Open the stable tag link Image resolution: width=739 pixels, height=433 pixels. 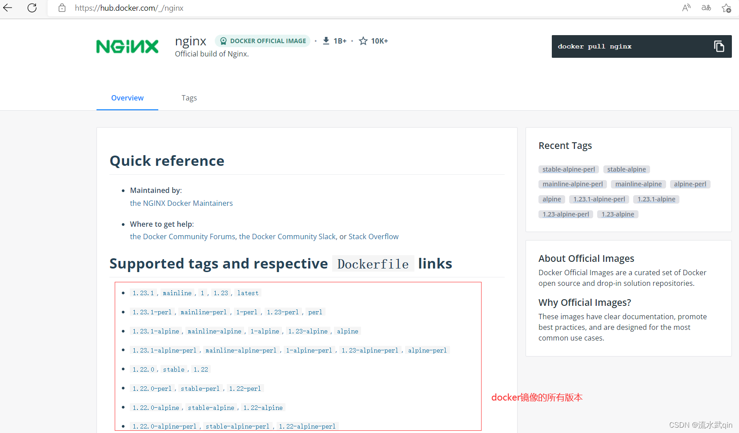(173, 369)
